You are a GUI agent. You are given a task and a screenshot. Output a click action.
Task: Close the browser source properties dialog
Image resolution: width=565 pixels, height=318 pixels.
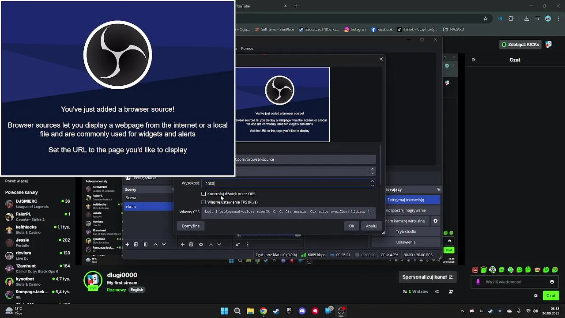pos(381,59)
